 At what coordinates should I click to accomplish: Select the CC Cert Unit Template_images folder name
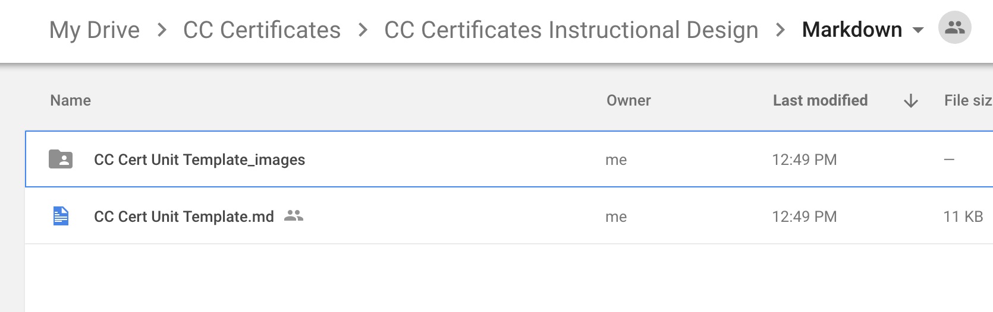coord(199,160)
